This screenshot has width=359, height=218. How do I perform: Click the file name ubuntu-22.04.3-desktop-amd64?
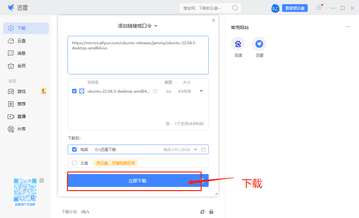tap(119, 91)
